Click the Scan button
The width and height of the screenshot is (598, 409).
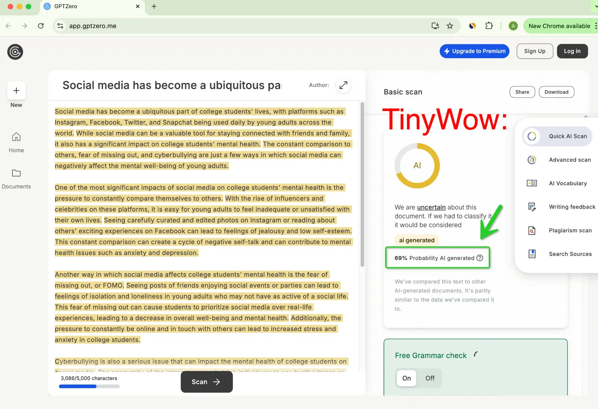(x=206, y=382)
